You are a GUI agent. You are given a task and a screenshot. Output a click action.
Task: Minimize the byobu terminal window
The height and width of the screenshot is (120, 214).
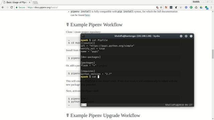181,36
